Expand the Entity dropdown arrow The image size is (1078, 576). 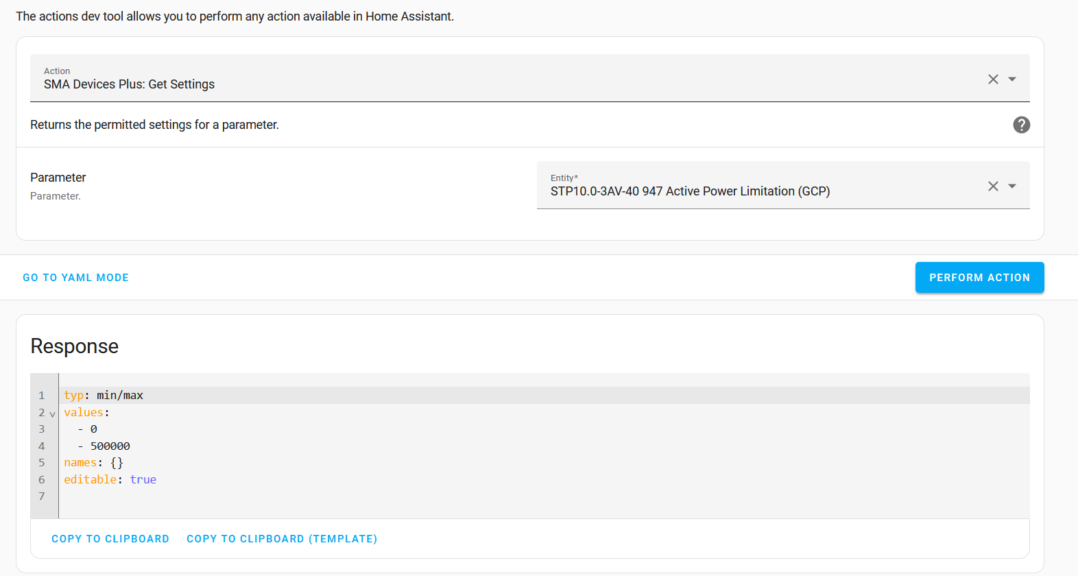pyautogui.click(x=1012, y=187)
